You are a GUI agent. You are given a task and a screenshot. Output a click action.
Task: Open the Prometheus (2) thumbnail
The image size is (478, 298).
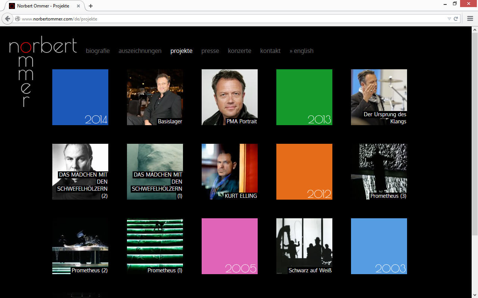(x=80, y=246)
